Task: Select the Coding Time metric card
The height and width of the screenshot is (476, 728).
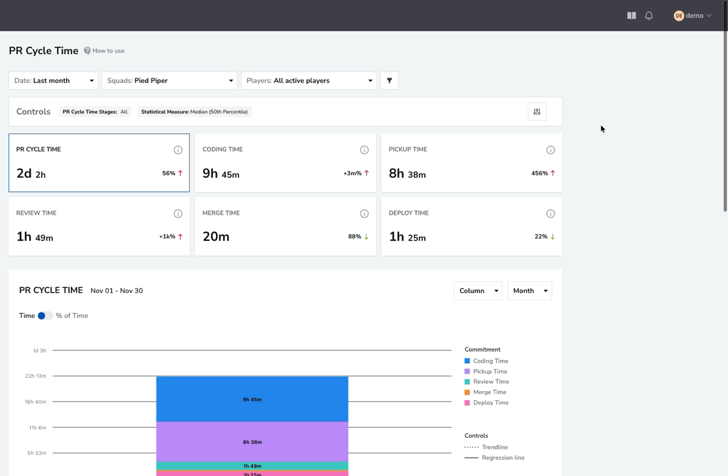Action: 285,163
